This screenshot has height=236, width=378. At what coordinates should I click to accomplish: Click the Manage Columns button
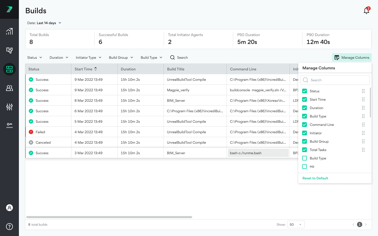(352, 57)
